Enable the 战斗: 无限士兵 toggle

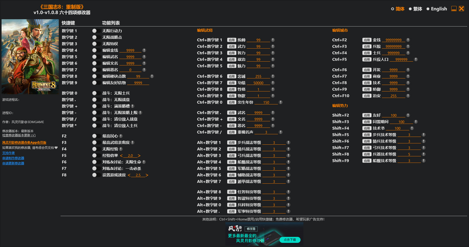tap(96, 93)
